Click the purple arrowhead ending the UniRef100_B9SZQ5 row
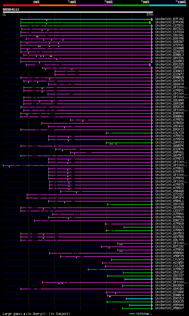This screenshot has height=316, width=189. click(x=150, y=65)
